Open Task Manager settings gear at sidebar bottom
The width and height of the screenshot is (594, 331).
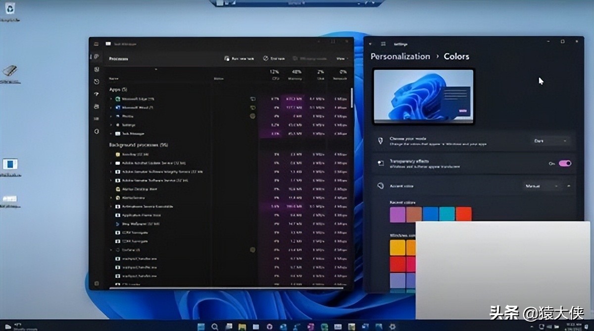97,283
